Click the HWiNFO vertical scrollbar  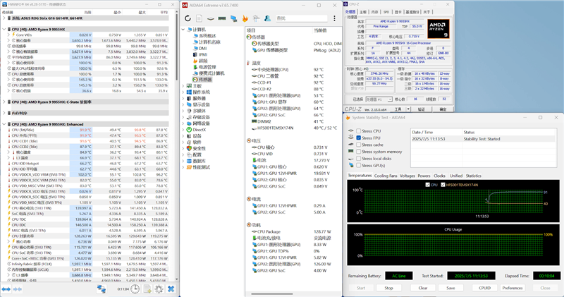[177, 47]
